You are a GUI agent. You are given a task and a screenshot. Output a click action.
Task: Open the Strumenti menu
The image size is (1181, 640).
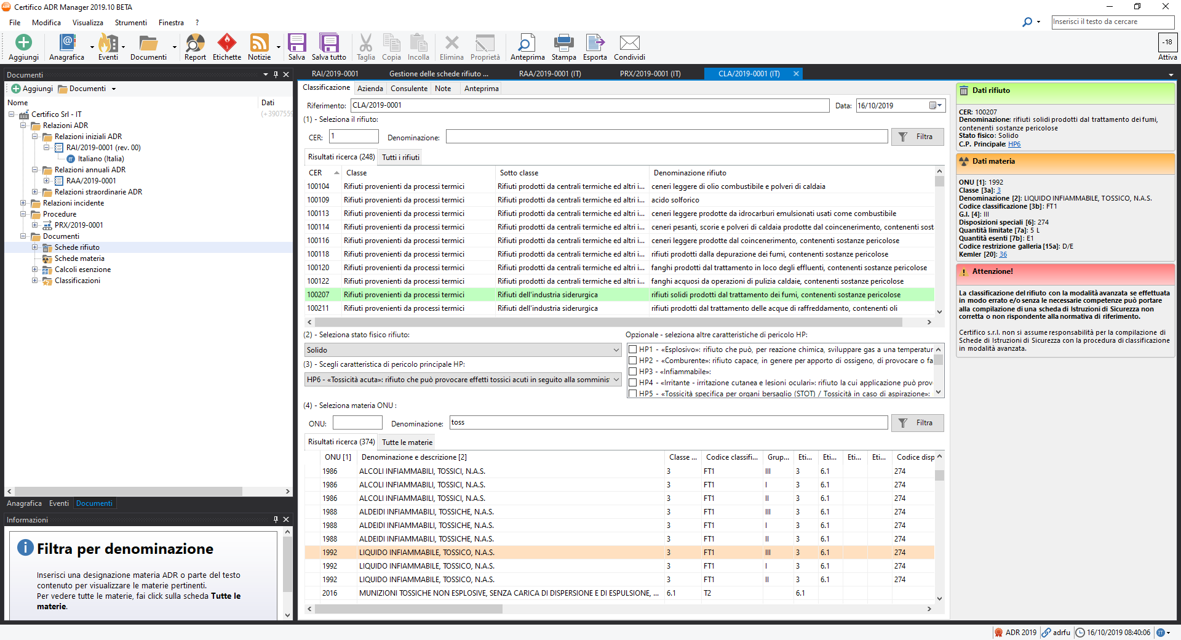point(130,23)
